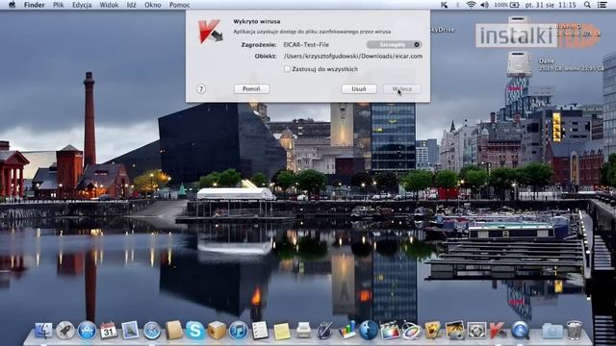Click the 'Wykryto wirusa' dialog title
This screenshot has width=616, height=346.
257,21
